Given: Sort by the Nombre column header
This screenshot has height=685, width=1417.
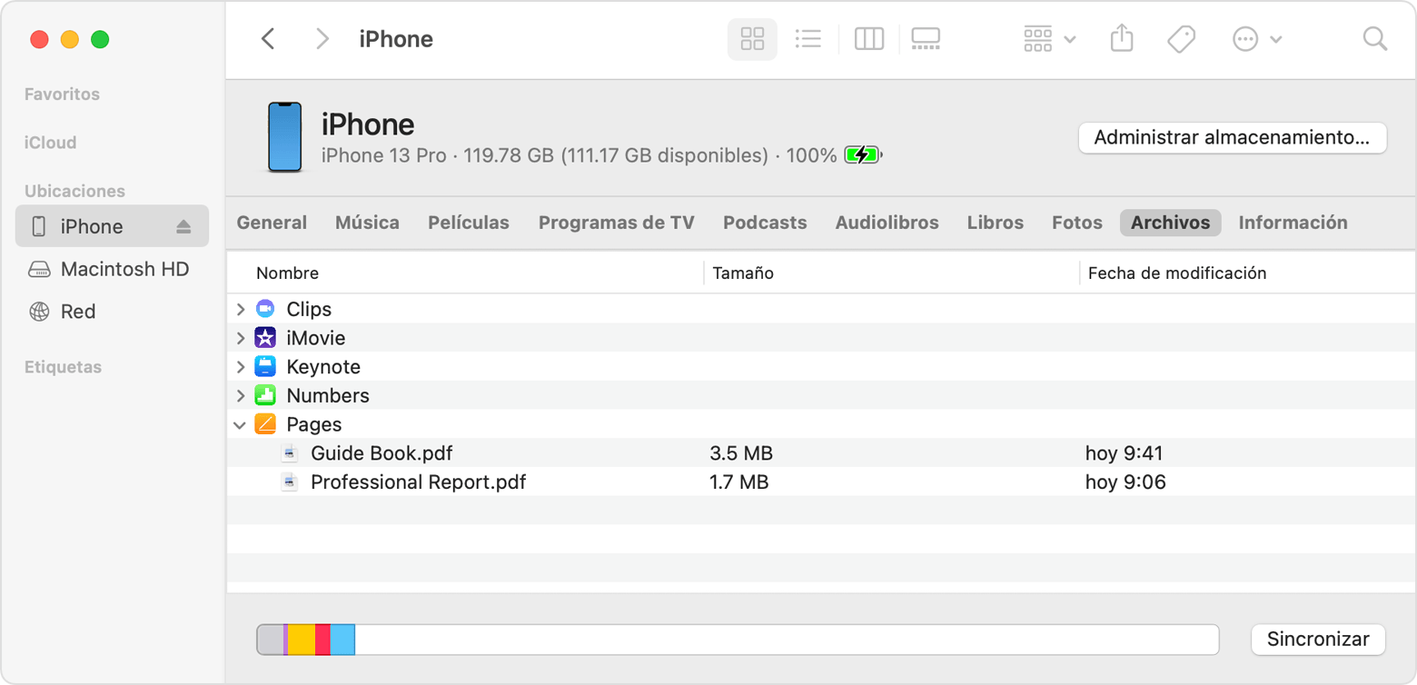Looking at the screenshot, I should 287,273.
